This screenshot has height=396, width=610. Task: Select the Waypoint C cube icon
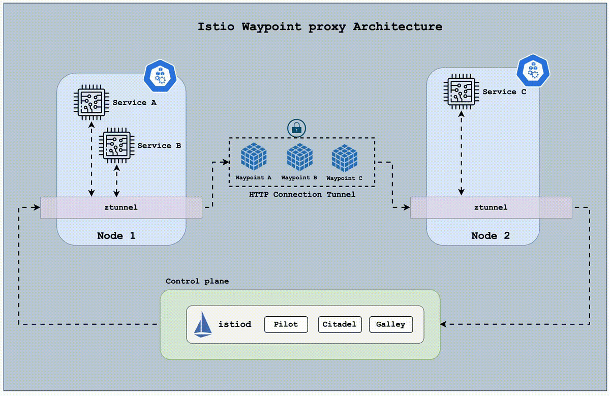pyautogui.click(x=344, y=159)
